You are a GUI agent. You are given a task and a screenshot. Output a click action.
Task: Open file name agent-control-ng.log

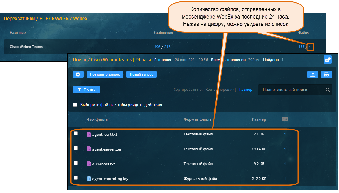tap(110, 179)
